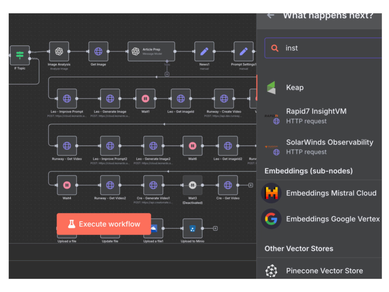Viewport: 389px width, 292px height.
Task: Click the Execute workflow button
Action: pos(104,224)
